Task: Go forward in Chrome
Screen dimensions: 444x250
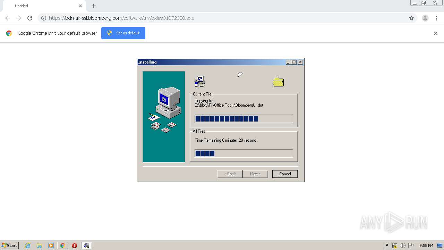Action: click(x=19, y=18)
